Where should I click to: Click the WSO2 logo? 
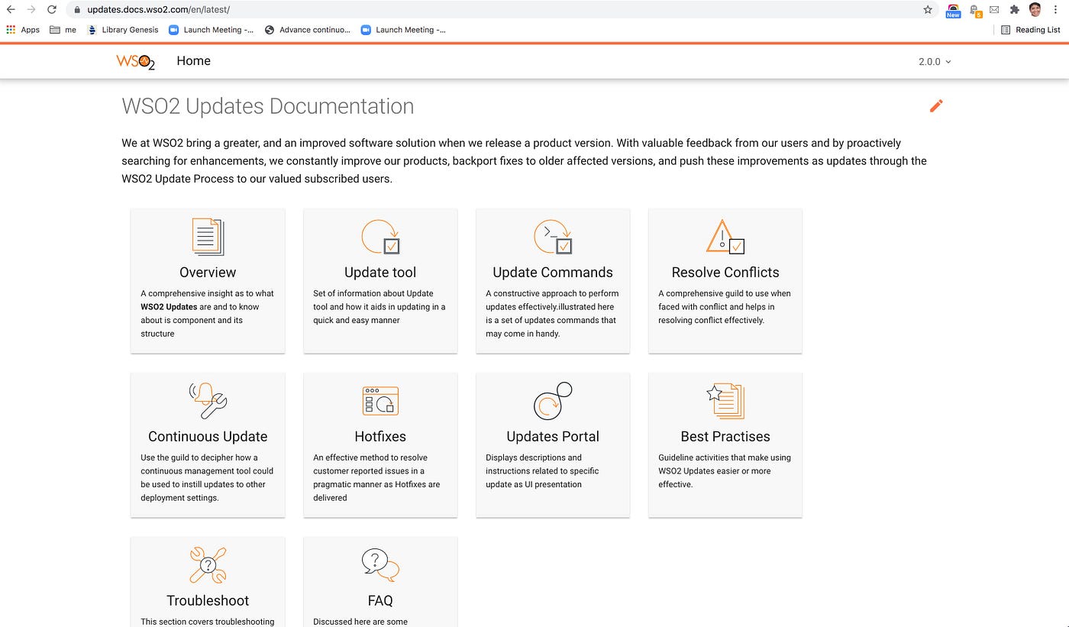click(x=136, y=62)
